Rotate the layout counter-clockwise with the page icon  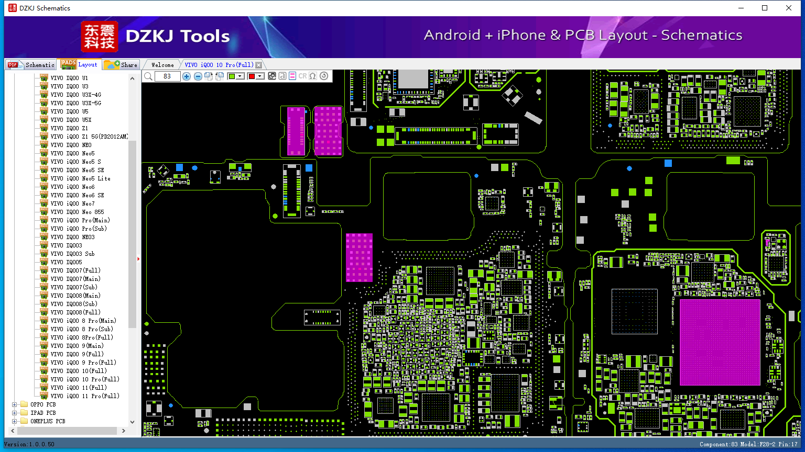point(219,76)
